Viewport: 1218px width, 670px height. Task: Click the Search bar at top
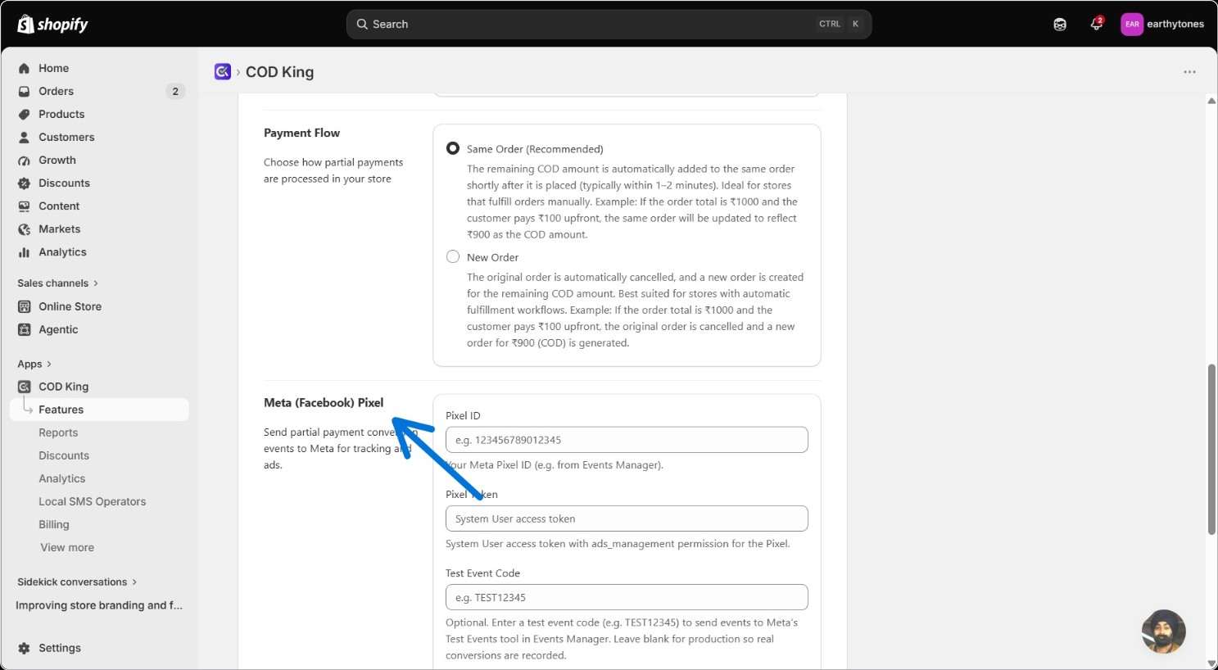pos(609,25)
